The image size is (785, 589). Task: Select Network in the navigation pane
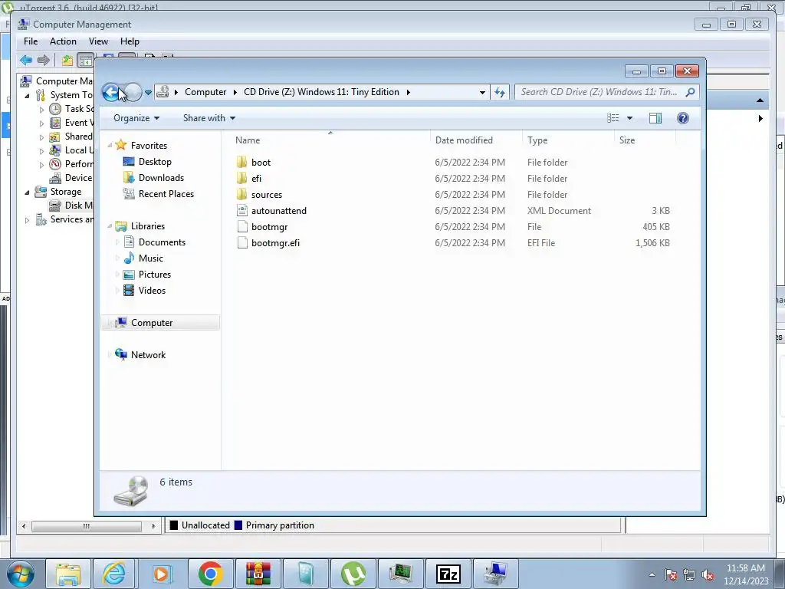click(x=148, y=354)
